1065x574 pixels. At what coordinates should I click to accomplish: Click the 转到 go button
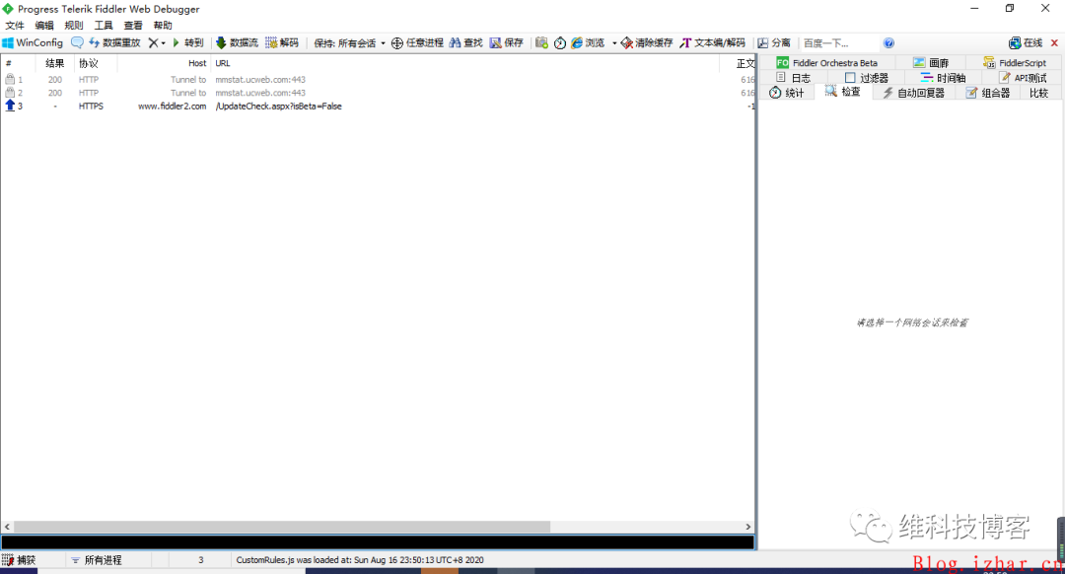click(x=188, y=42)
